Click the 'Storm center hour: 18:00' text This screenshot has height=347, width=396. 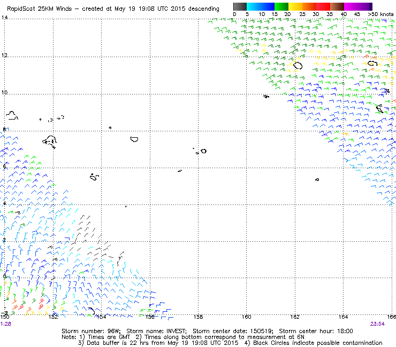[316, 331]
